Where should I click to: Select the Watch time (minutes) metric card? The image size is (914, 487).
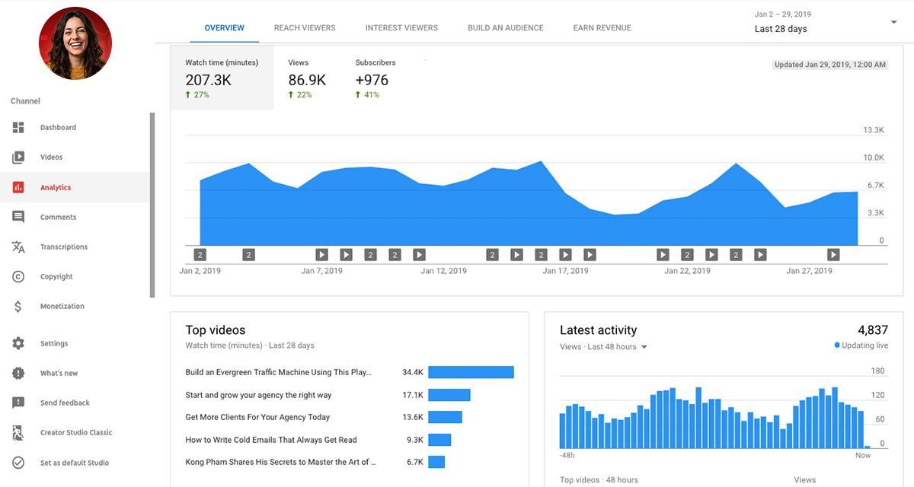[222, 78]
